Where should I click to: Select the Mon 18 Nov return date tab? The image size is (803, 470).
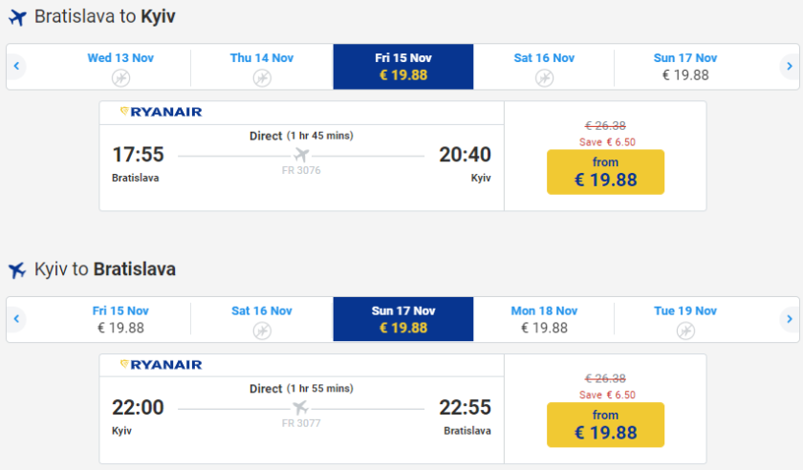tap(544, 319)
